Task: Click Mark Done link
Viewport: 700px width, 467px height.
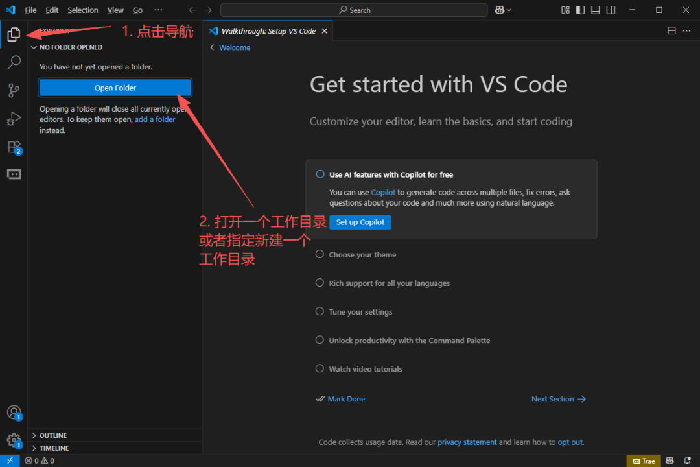Action: point(346,399)
